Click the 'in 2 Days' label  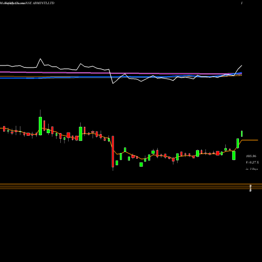pyautogui.click(x=252, y=169)
